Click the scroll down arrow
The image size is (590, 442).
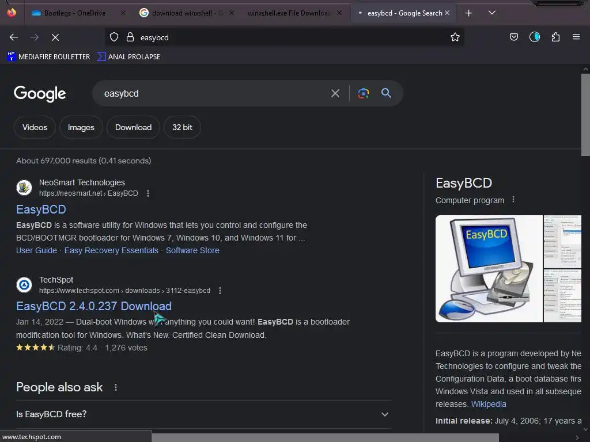[585, 429]
